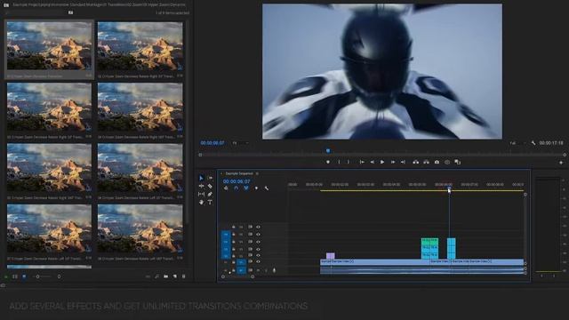The image size is (569, 320).
Task: Click the timeline playhead on the ruler
Action: [x=449, y=189]
